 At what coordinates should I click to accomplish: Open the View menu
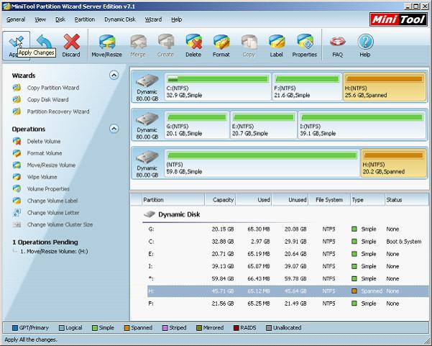[40, 19]
